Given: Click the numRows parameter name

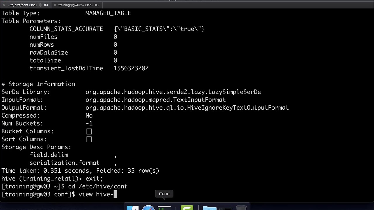Looking at the screenshot, I should point(41,45).
